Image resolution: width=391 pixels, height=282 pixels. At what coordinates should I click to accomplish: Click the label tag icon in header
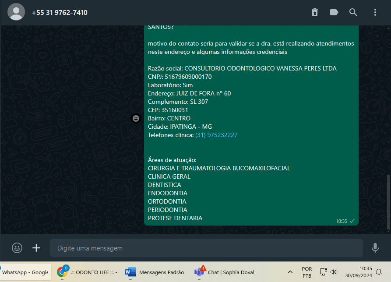(x=334, y=12)
